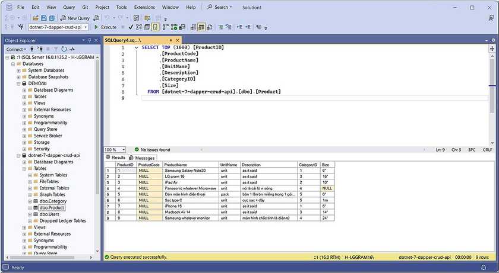Refresh the Object Explorer tree
This screenshot has width=499, height=273.
tap(64, 49)
